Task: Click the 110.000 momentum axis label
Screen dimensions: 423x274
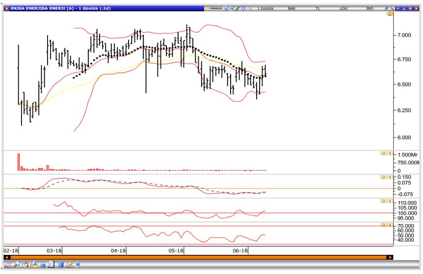Action: [407, 203]
